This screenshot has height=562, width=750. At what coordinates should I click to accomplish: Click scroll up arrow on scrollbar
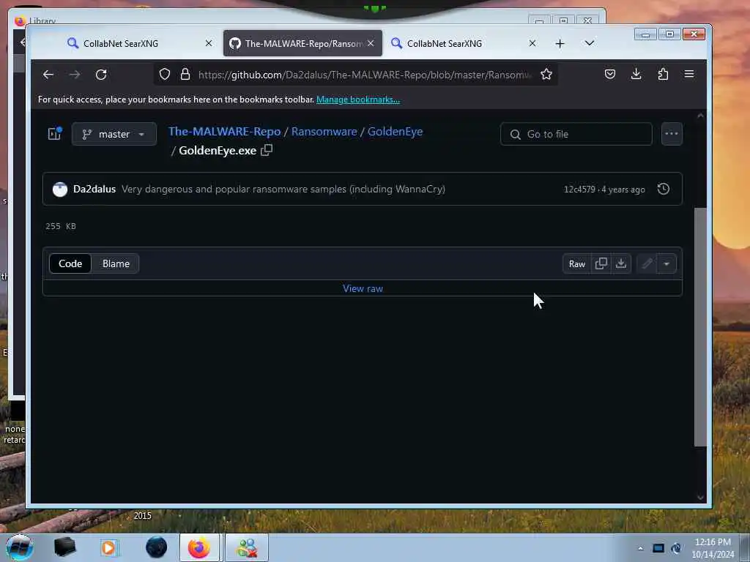tap(700, 116)
